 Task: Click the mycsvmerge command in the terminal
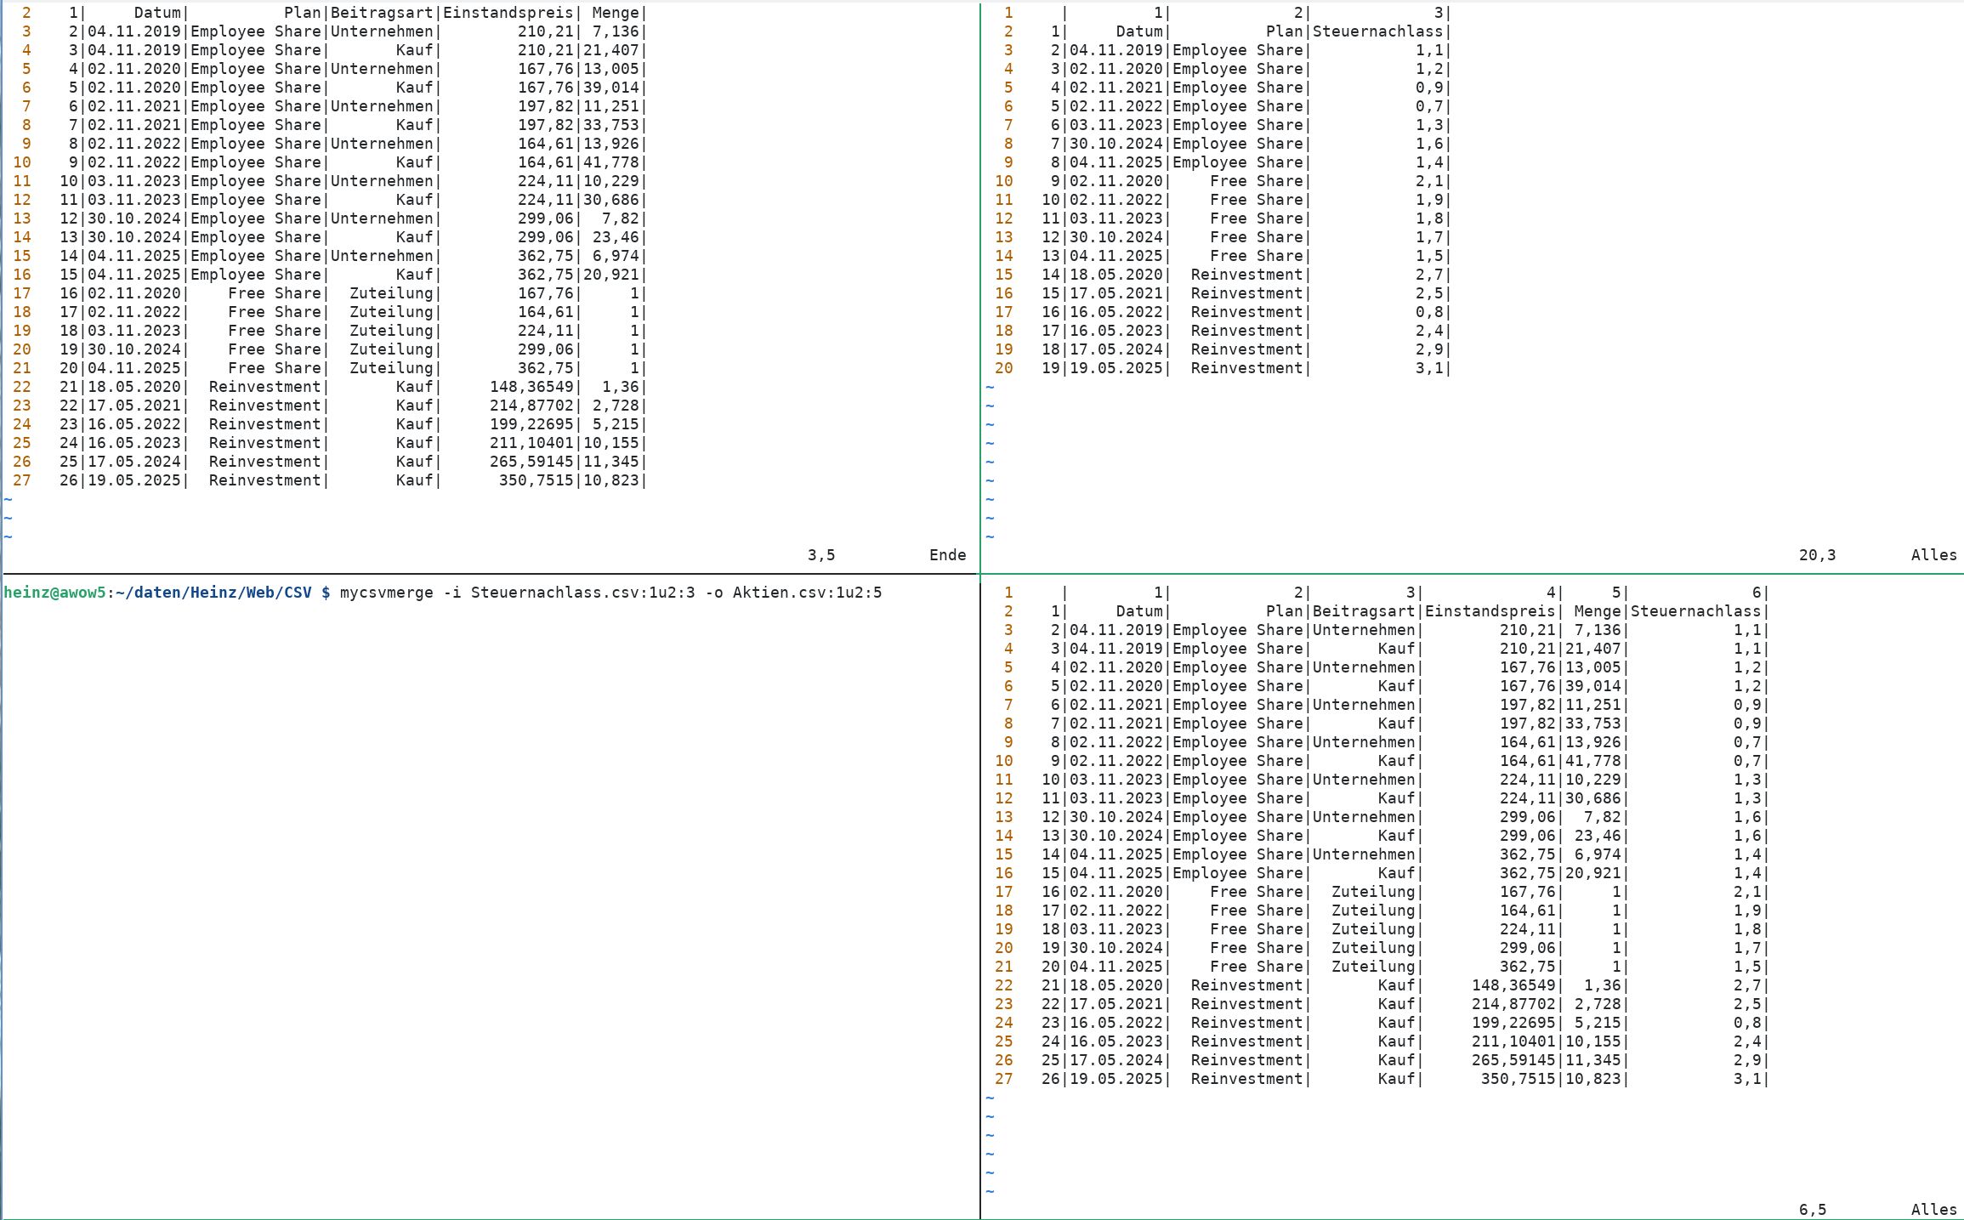386,593
